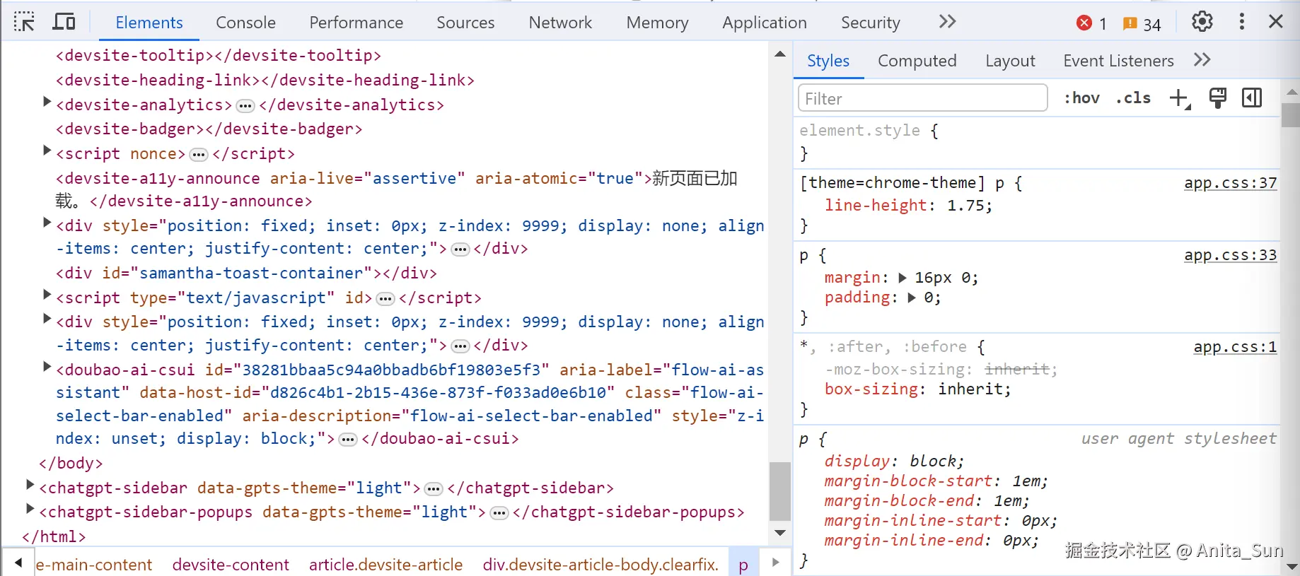Show more Styles pane tabs chevron
Screen dimensions: 1300x576
click(x=1202, y=60)
